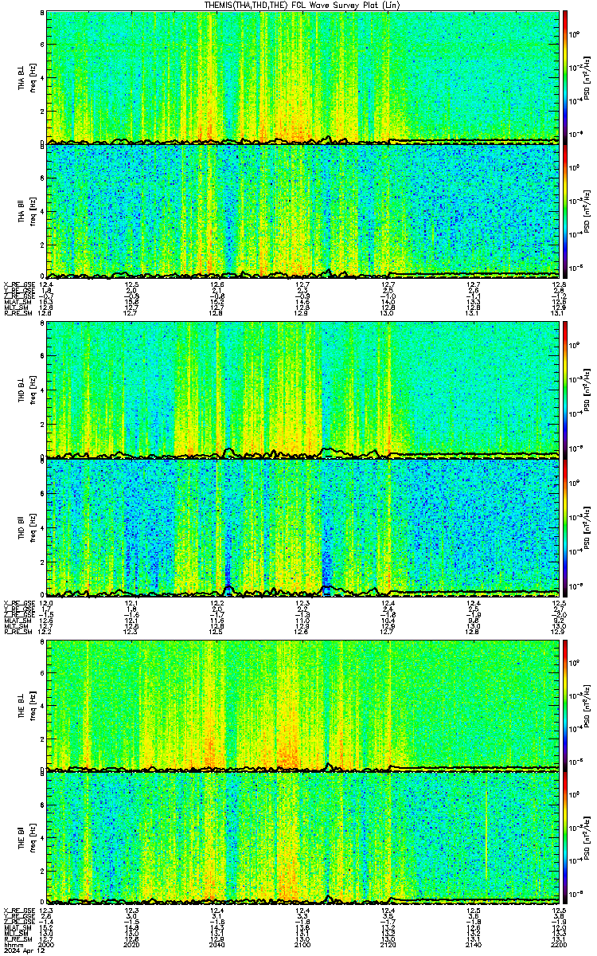Image resolution: width=597 pixels, height=956 pixels.
Task: Click the PSD color bar beside THD B-parallel panel
Action: click(x=566, y=527)
